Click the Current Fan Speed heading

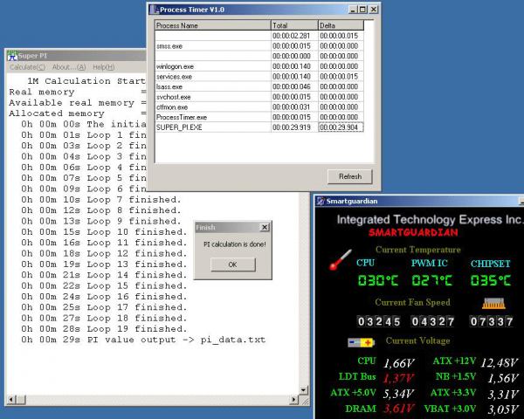412,302
